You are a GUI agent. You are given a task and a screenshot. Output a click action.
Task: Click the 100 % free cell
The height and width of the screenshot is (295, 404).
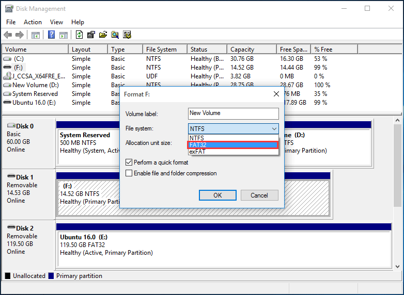tap(322, 85)
